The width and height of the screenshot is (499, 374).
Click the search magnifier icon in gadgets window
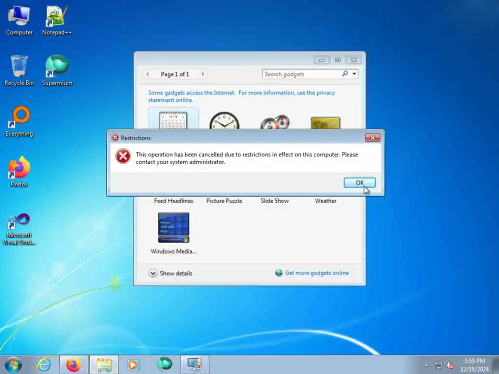point(345,74)
